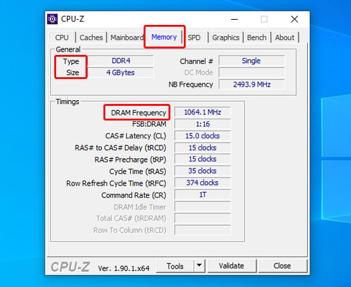Viewport: 351px width, 287px height.
Task: Click the empty DRAM Idle Timer field
Action: point(202,207)
